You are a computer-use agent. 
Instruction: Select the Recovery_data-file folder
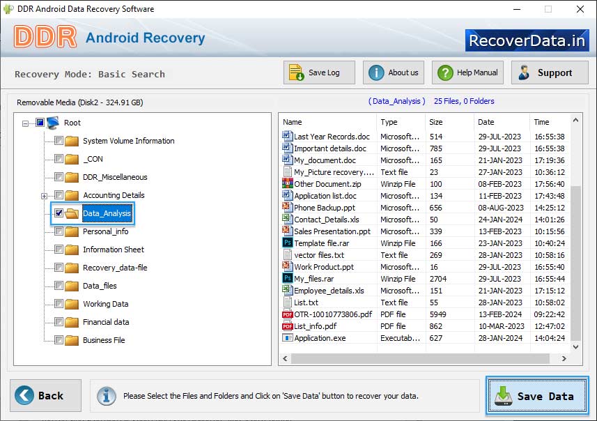(x=115, y=268)
